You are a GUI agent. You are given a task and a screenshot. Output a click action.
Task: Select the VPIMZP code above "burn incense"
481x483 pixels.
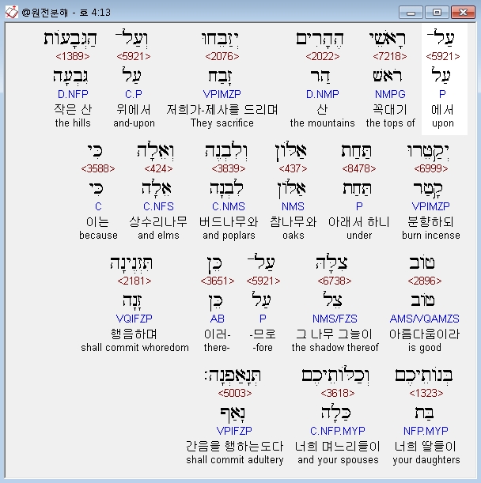tap(430, 206)
